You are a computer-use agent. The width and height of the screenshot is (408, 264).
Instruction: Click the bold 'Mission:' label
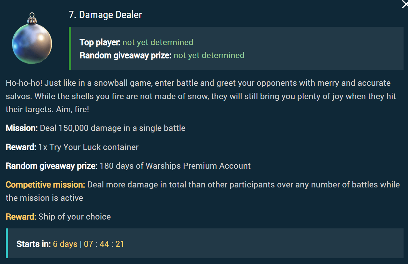tap(22, 128)
